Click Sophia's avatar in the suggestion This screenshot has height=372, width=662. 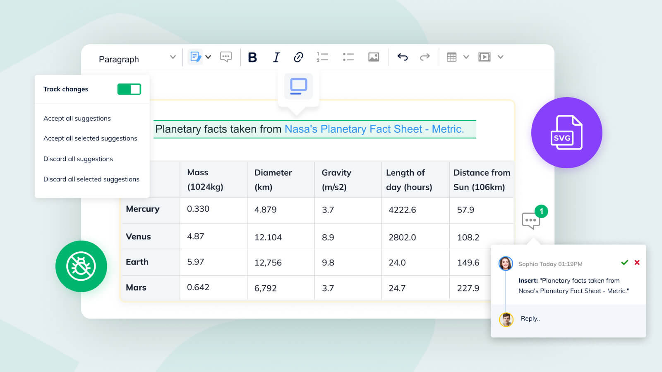coord(506,263)
